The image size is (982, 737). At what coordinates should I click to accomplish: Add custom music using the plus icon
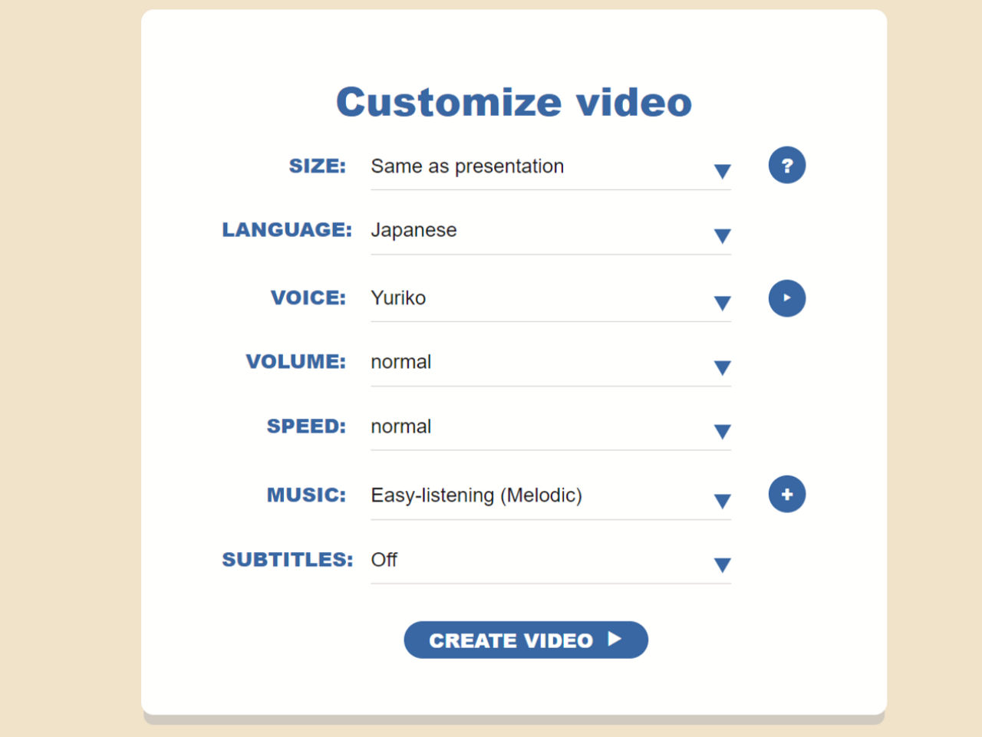[786, 495]
